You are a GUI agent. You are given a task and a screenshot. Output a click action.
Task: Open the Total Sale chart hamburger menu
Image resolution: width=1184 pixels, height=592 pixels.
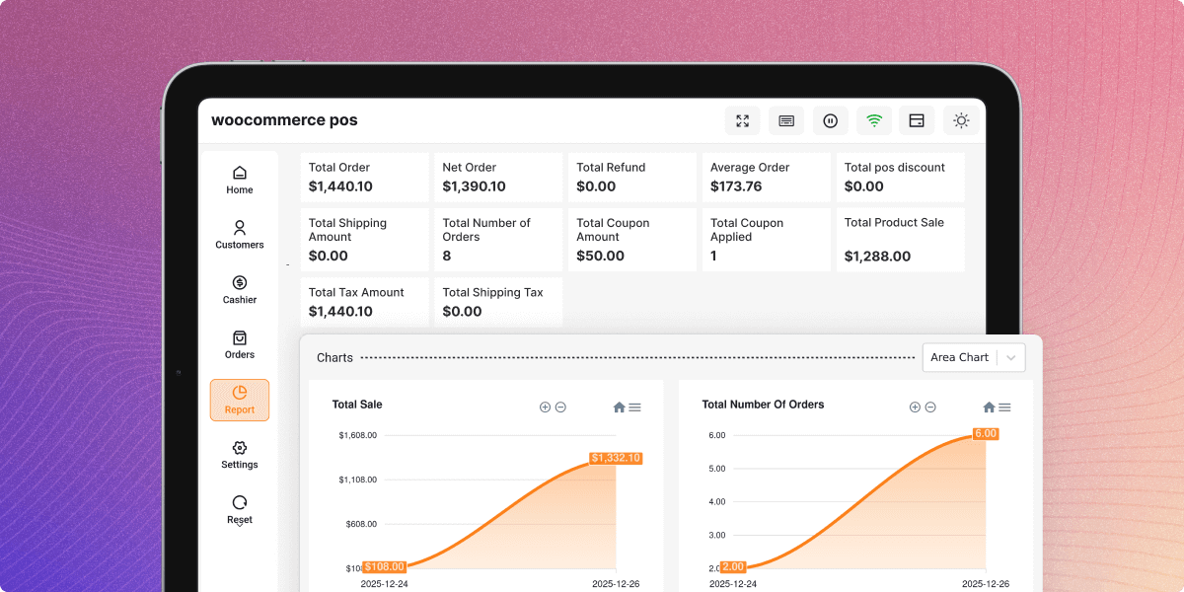pyautogui.click(x=634, y=407)
